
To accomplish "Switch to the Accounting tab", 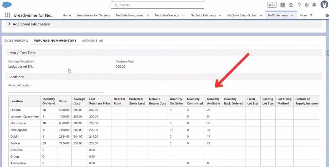I will pyautogui.click(x=93, y=41).
